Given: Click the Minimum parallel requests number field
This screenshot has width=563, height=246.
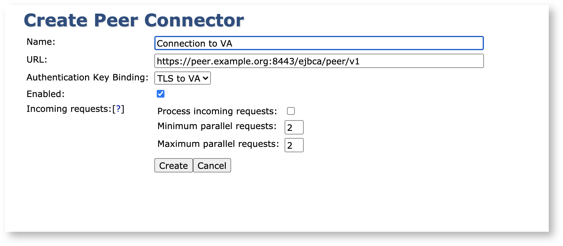Looking at the screenshot, I should coord(294,128).
